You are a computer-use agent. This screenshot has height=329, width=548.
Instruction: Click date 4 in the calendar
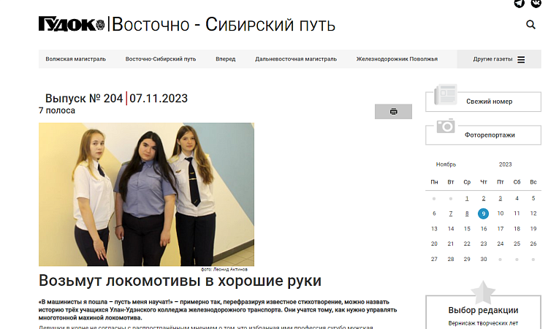pyautogui.click(x=517, y=198)
